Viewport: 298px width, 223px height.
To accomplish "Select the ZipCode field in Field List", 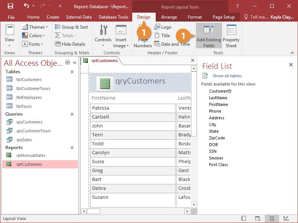I will coord(217,138).
